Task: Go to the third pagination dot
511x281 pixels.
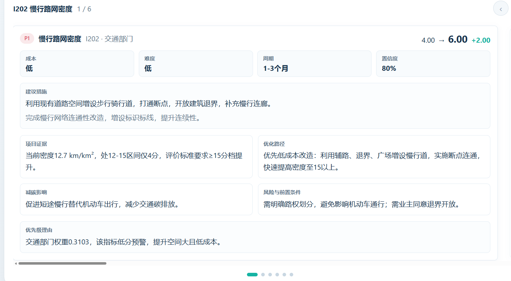Action: point(270,275)
